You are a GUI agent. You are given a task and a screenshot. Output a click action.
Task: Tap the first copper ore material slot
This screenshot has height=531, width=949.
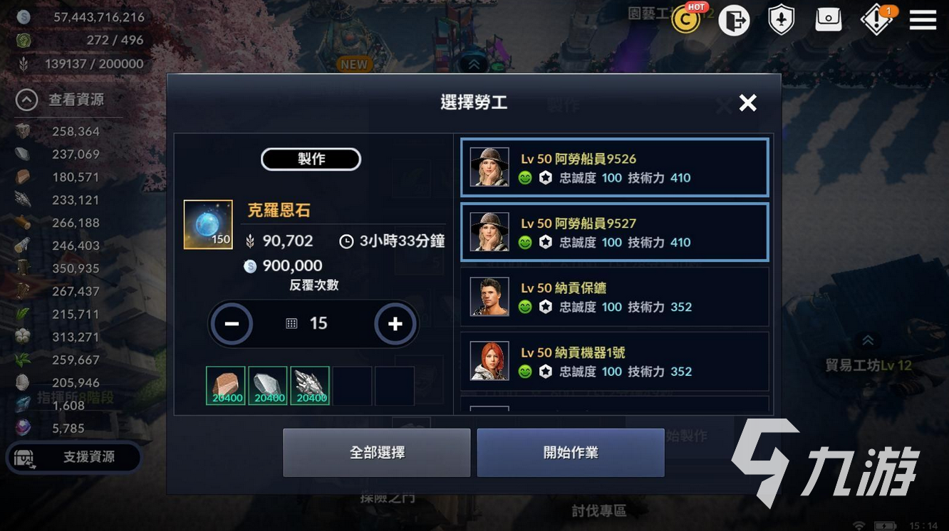click(226, 386)
